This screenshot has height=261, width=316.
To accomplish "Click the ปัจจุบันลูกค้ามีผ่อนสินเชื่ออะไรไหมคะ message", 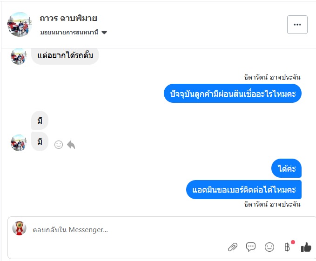I will tap(233, 94).
